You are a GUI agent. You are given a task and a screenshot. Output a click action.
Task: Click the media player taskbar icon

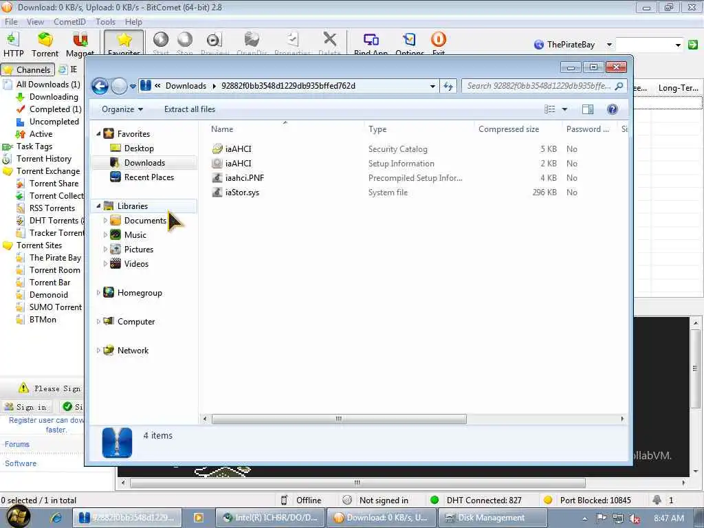[x=198, y=517]
